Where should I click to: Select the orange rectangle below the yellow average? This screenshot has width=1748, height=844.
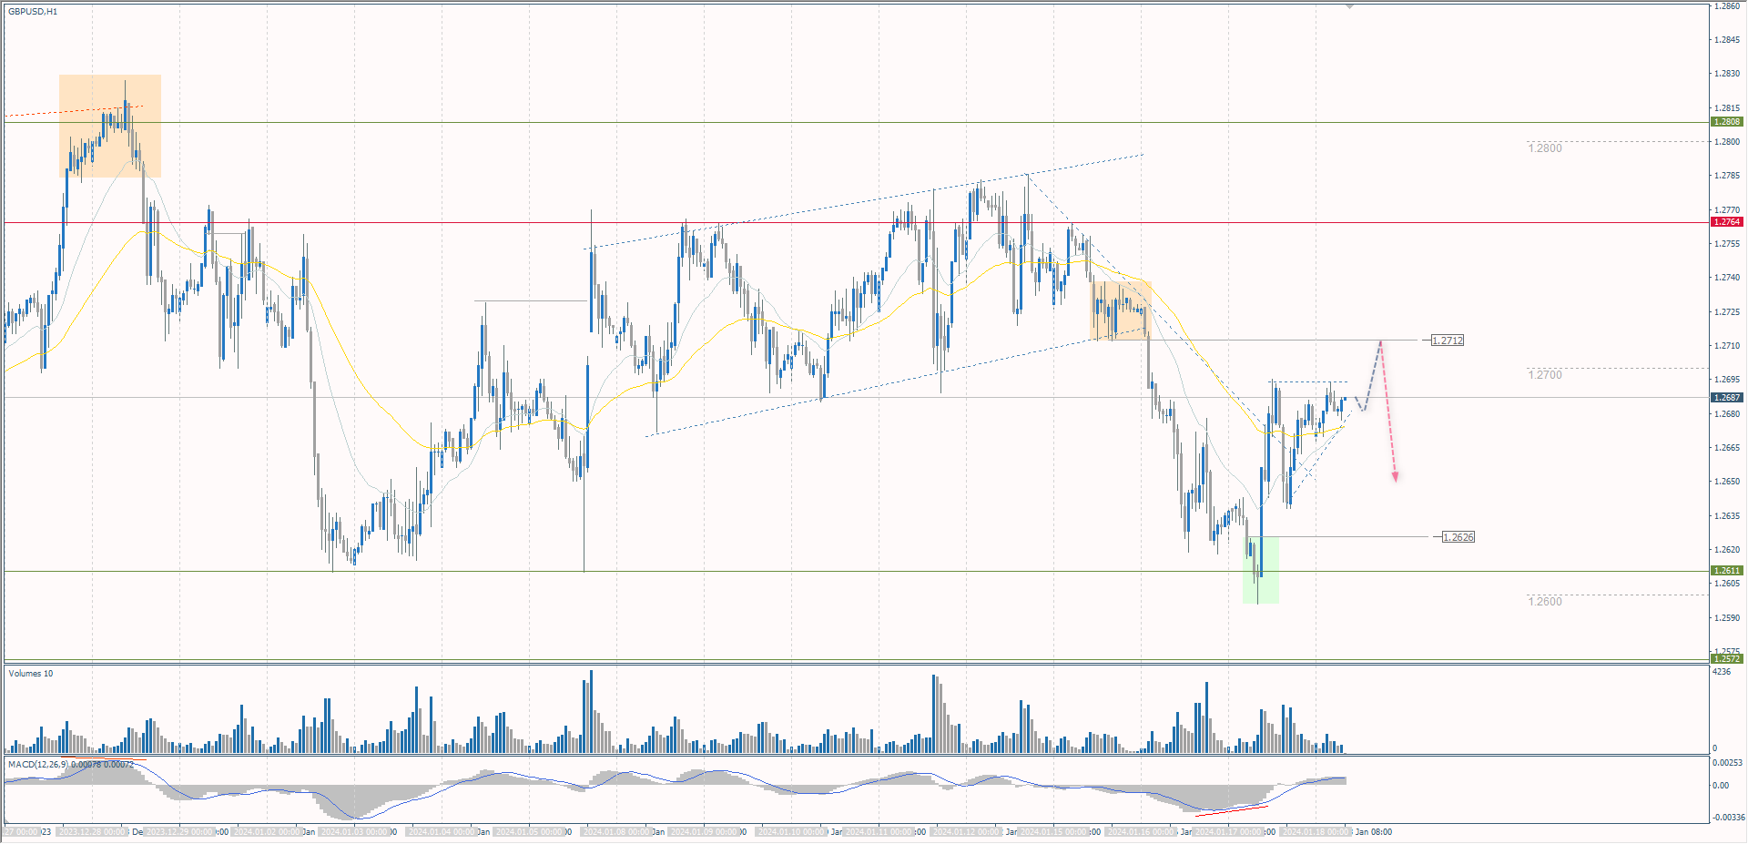point(1122,310)
